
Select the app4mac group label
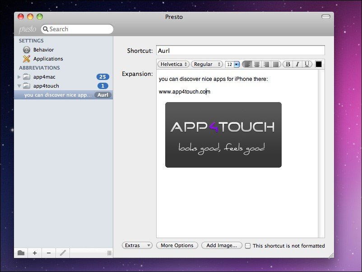(44, 77)
